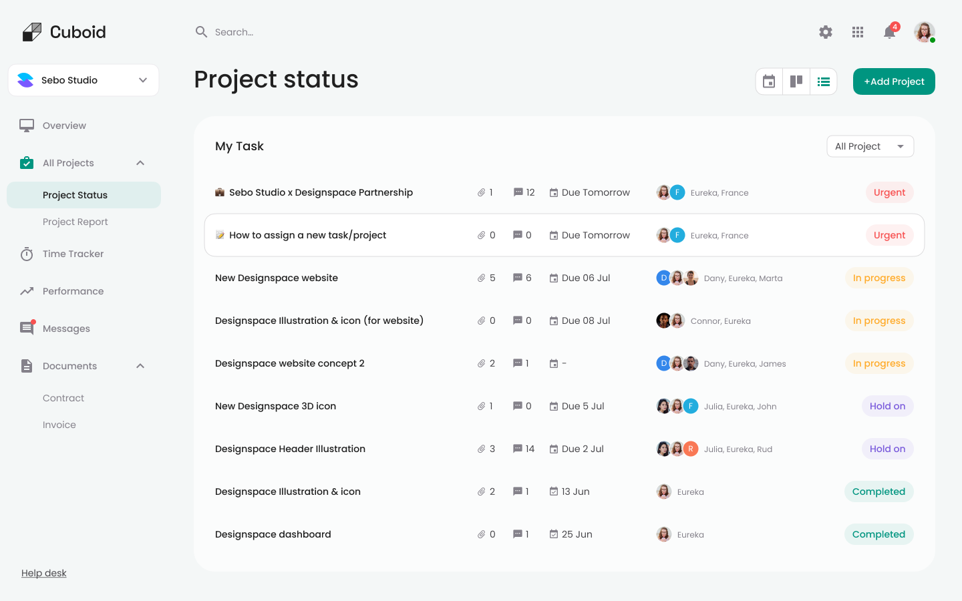Click the Urgent status badge on the partnership task

tap(889, 192)
